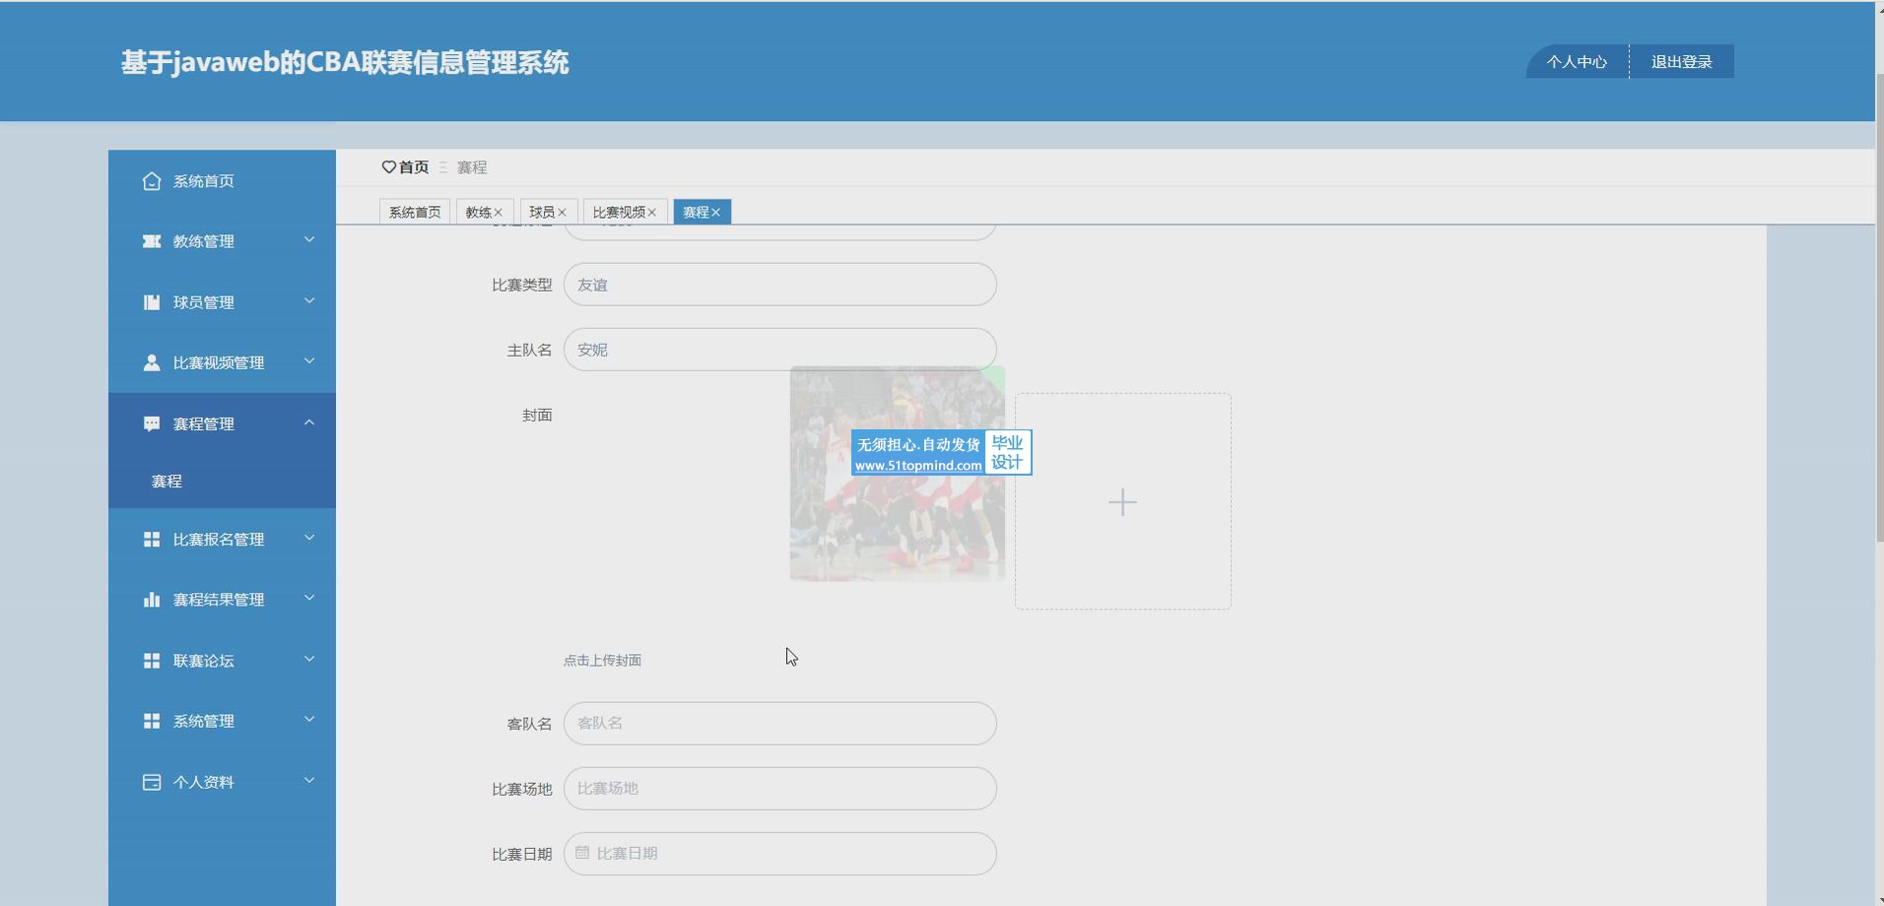The image size is (1884, 906).
Task: Click the 赛程管理 chat bubble icon
Action: (152, 423)
